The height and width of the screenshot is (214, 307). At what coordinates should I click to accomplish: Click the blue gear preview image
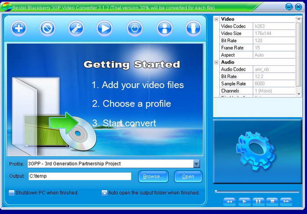(256, 151)
